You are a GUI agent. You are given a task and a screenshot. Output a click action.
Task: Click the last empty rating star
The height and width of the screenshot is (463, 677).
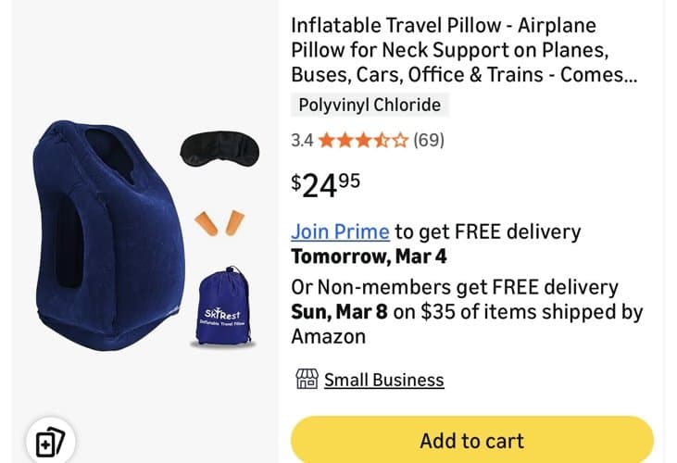click(400, 140)
